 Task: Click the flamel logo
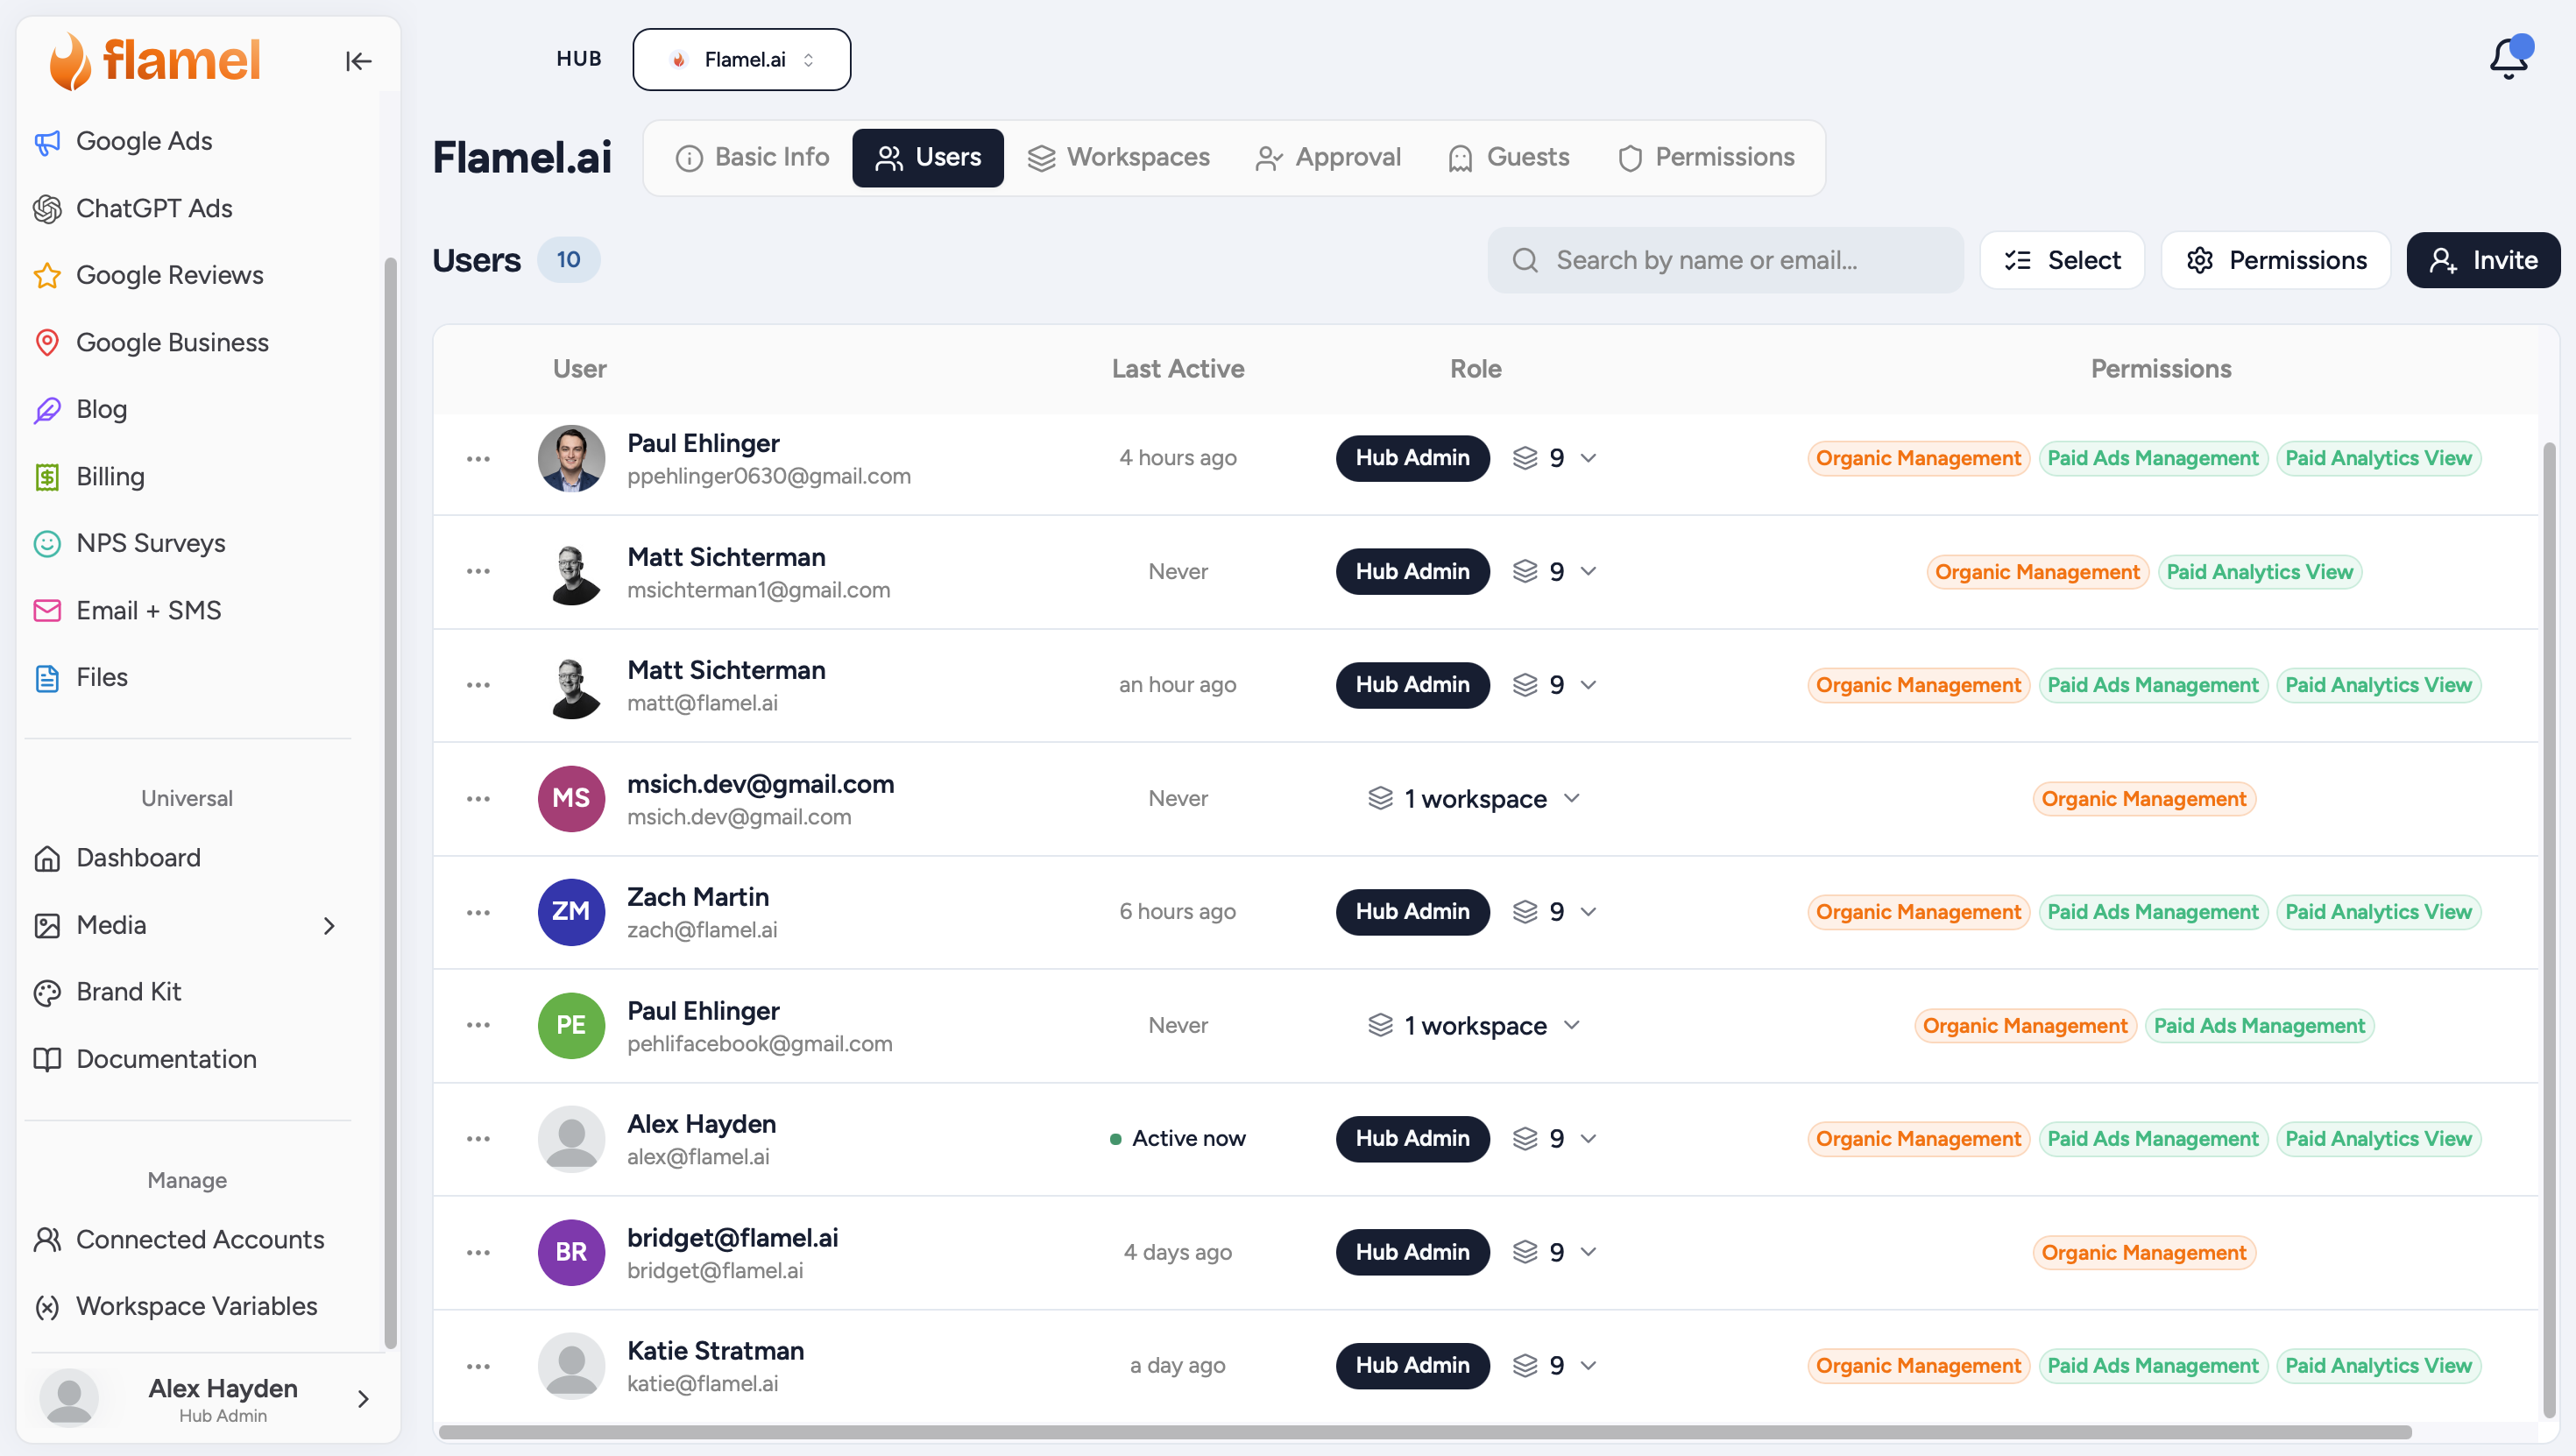click(155, 60)
